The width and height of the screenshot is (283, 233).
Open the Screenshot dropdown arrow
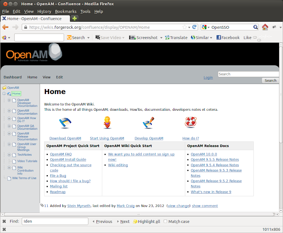(x=161, y=38)
